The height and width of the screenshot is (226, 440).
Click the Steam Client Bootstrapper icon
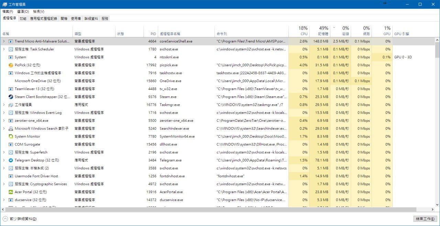(x=11, y=97)
